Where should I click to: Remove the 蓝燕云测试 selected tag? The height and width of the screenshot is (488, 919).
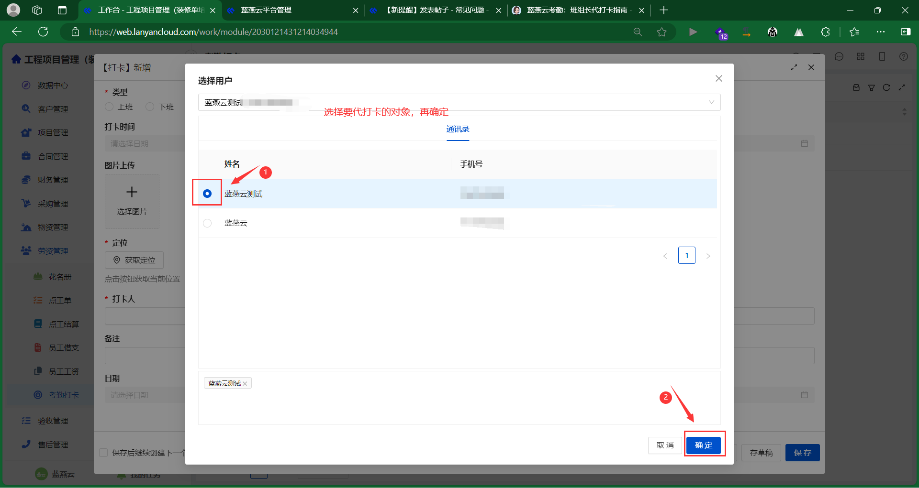[x=245, y=383]
